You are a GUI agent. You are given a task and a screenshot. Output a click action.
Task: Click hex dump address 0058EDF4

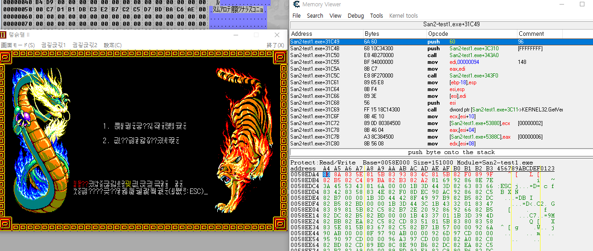coord(305,203)
